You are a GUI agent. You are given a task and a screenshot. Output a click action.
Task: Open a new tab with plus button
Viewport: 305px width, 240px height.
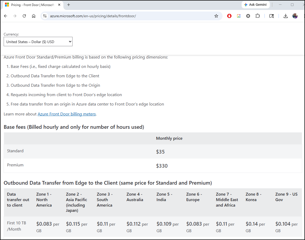tap(69, 5)
